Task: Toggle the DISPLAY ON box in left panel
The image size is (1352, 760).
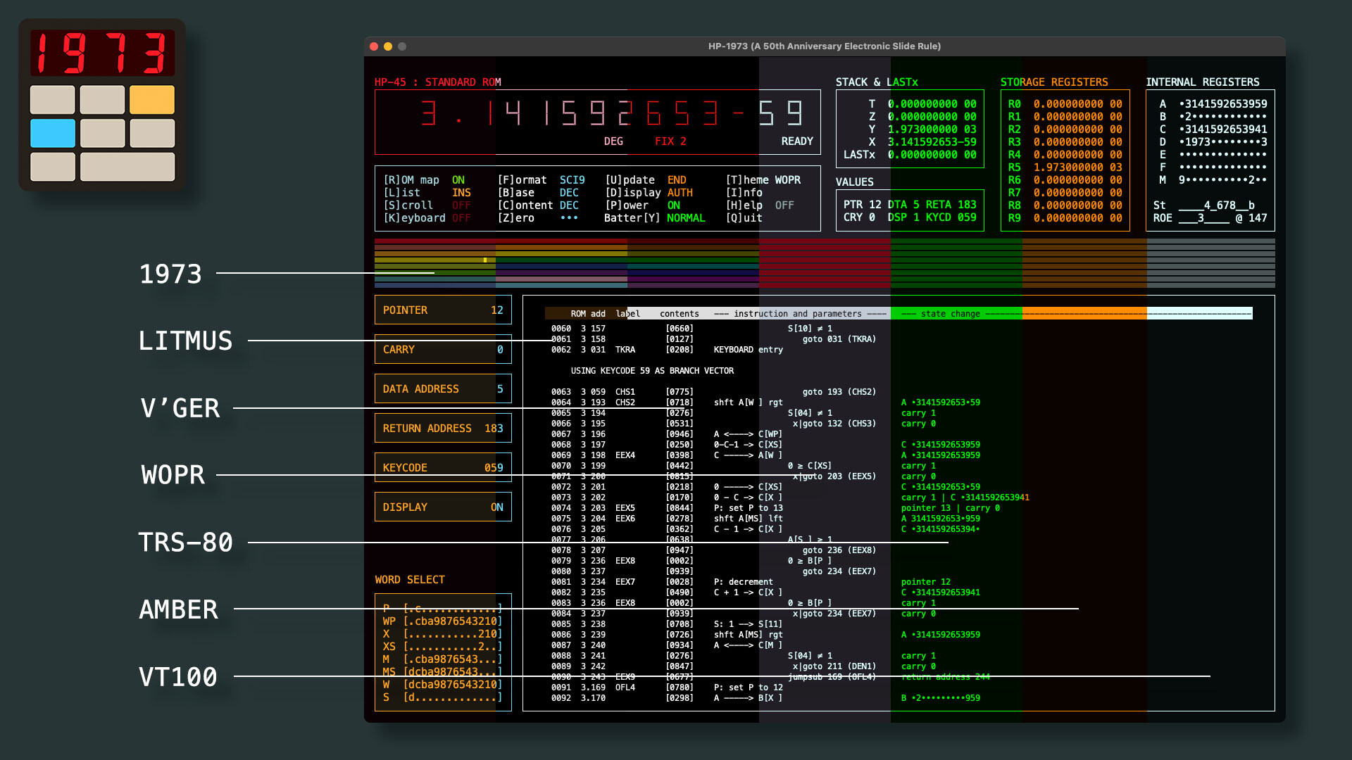Action: (443, 507)
